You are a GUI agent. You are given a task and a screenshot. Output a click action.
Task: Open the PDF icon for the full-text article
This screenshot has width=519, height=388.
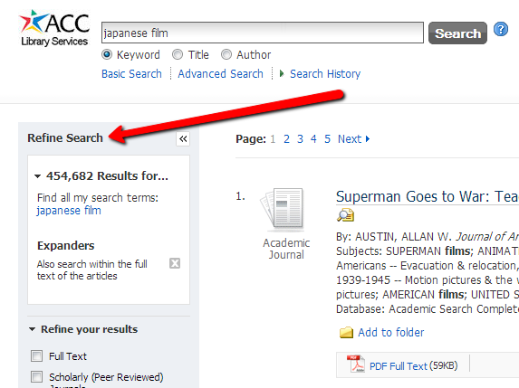pos(355,364)
